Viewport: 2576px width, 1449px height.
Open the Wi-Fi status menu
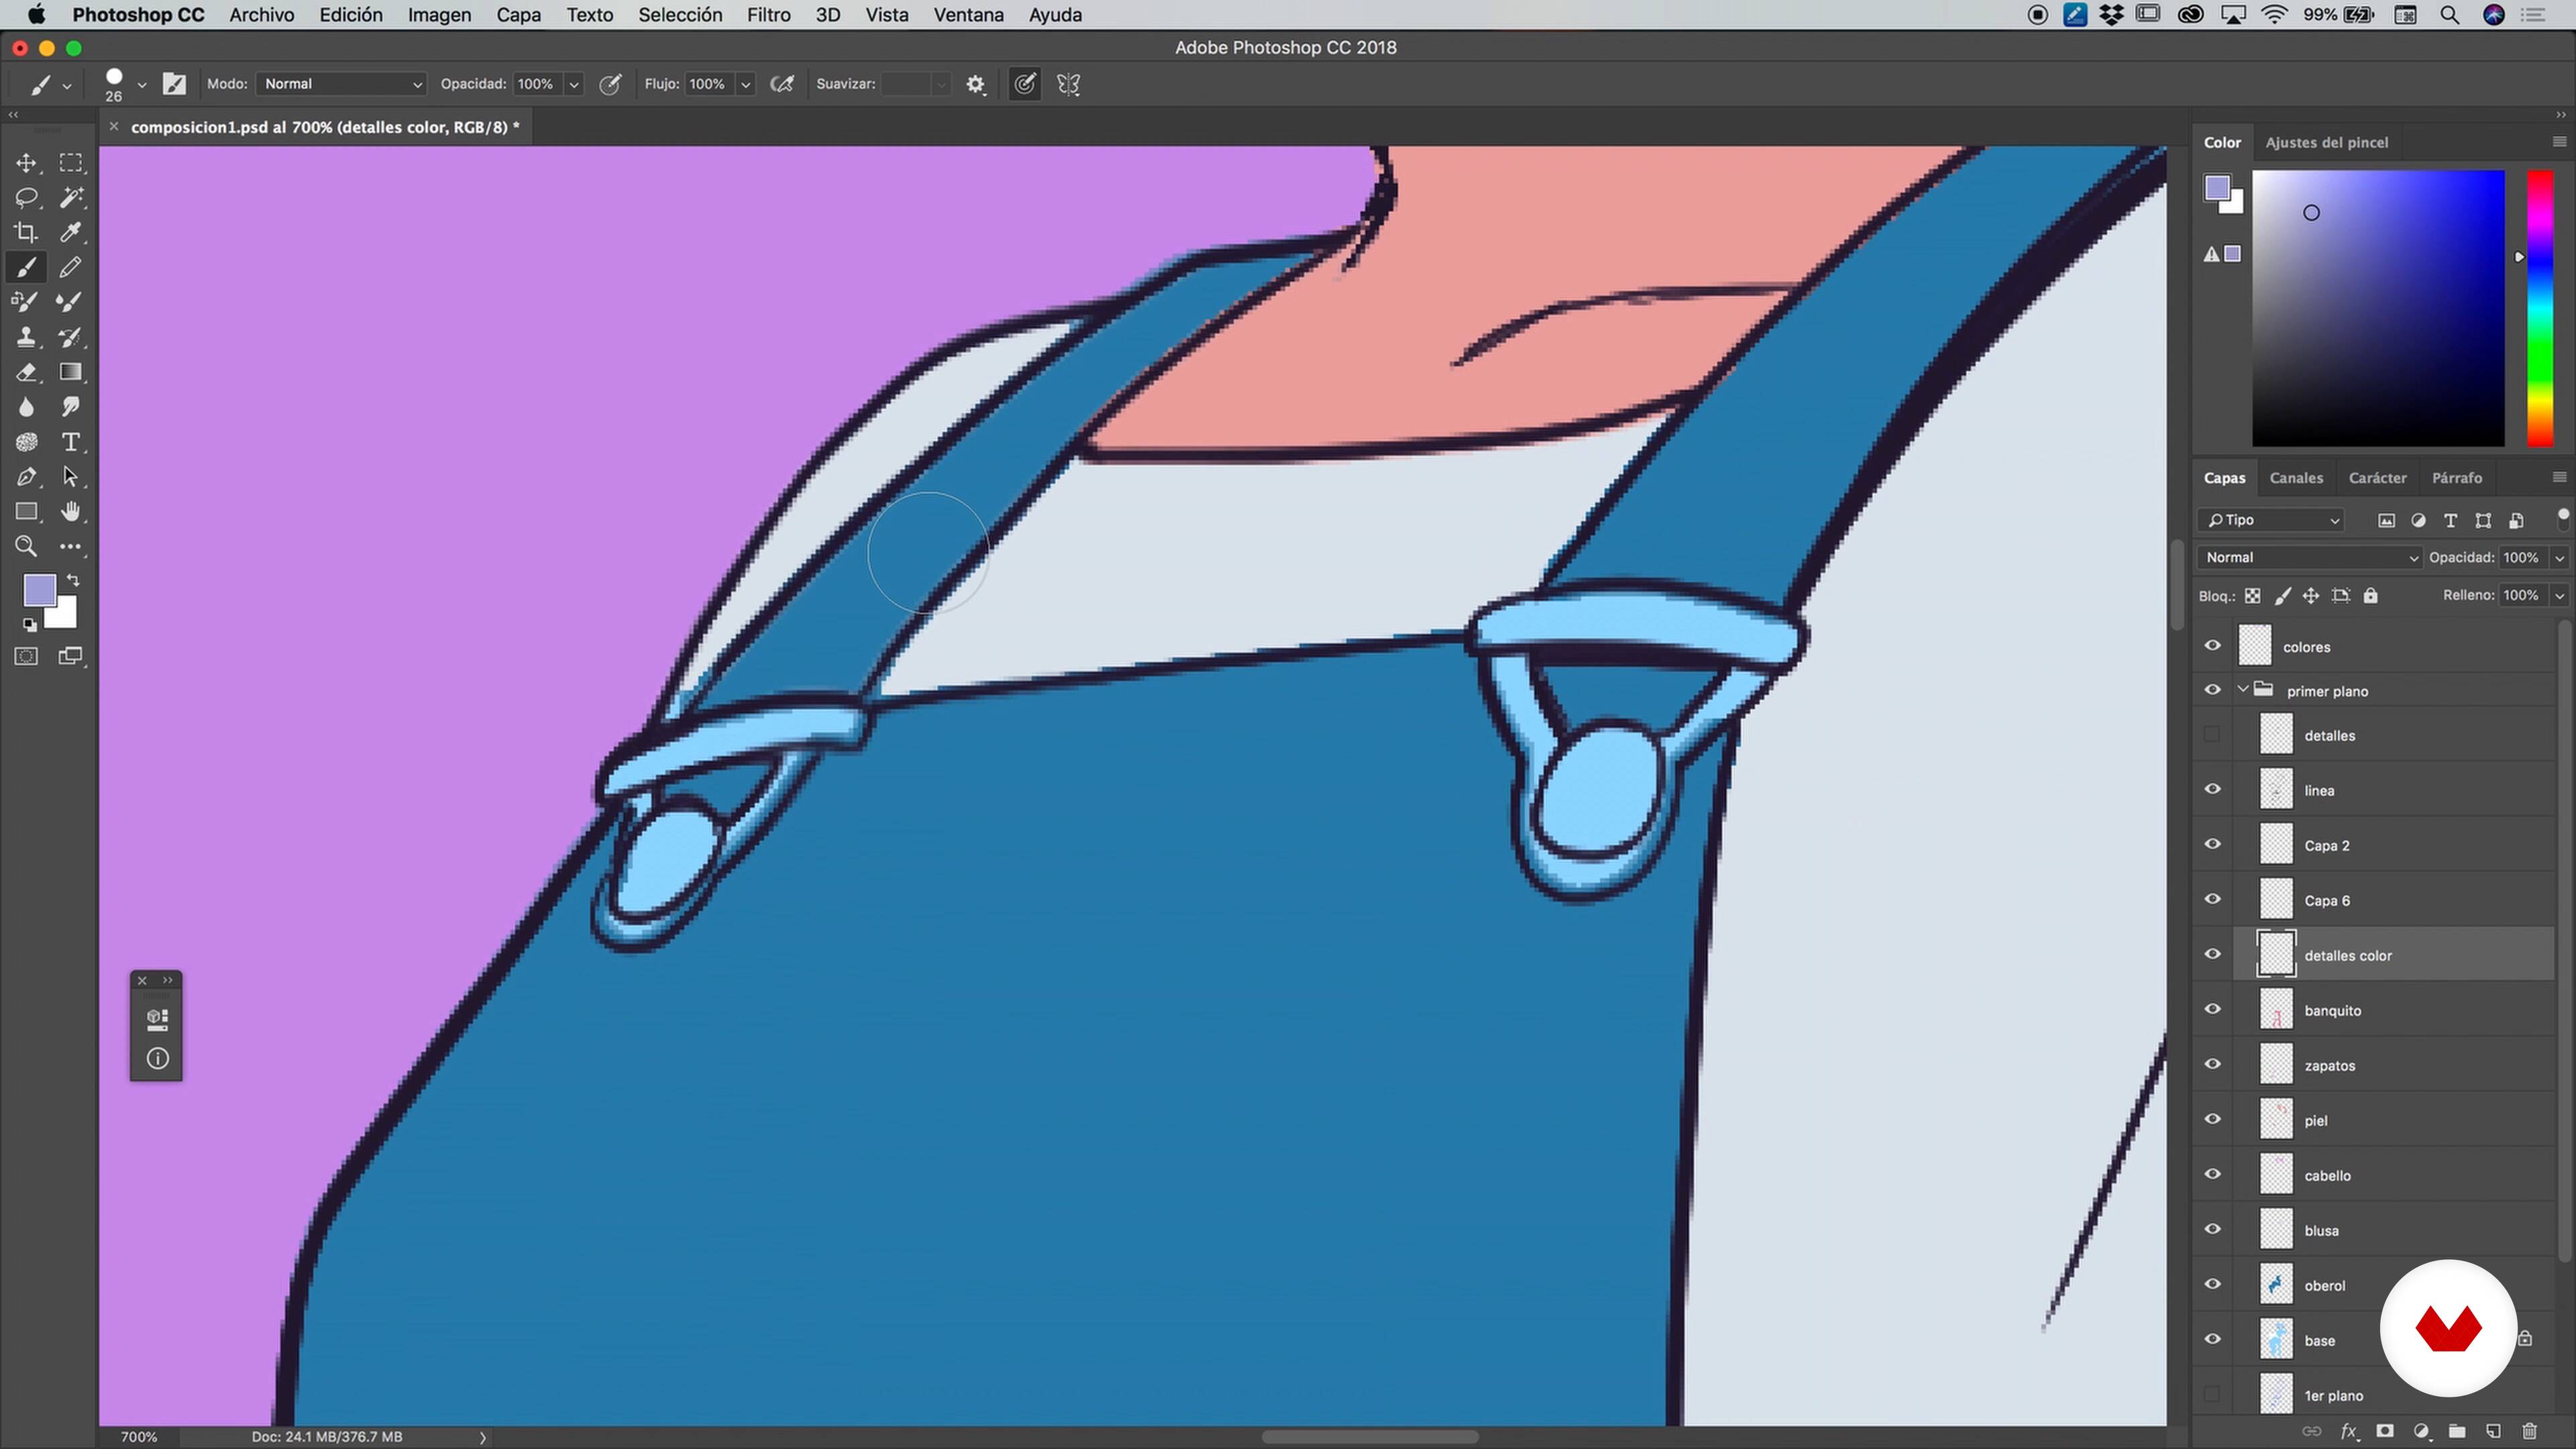[2274, 15]
